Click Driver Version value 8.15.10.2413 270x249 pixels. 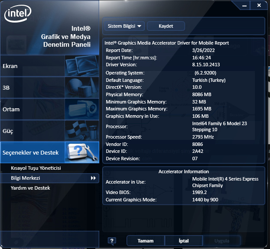[206, 65]
